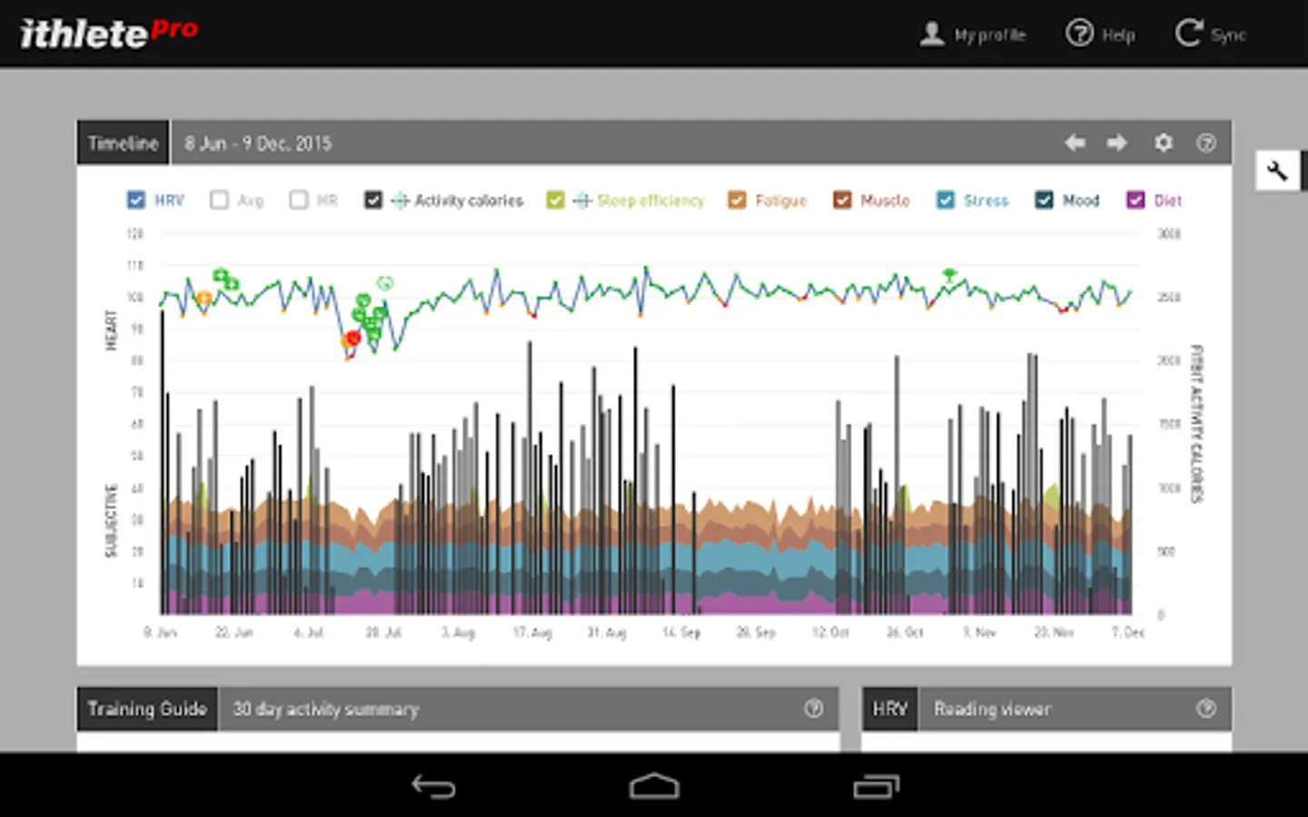Go to previous timeline period arrow

(1075, 143)
